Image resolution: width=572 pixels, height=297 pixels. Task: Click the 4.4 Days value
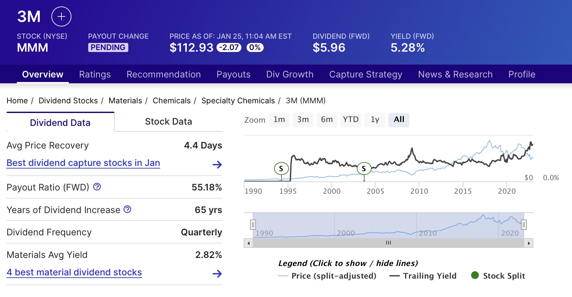[x=203, y=145]
